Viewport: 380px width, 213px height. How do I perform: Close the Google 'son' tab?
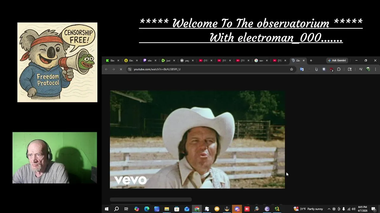[267, 60]
